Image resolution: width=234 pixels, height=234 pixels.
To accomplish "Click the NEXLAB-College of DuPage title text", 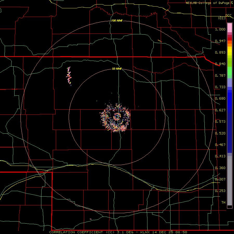I will [207, 3].
